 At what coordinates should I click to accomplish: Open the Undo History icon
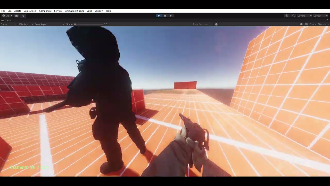point(286,16)
